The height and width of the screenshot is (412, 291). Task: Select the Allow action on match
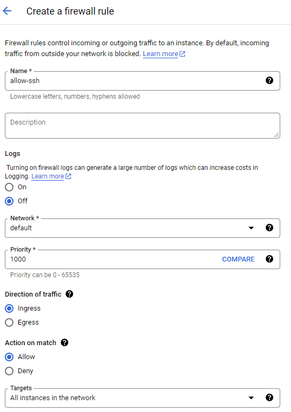pos(9,357)
